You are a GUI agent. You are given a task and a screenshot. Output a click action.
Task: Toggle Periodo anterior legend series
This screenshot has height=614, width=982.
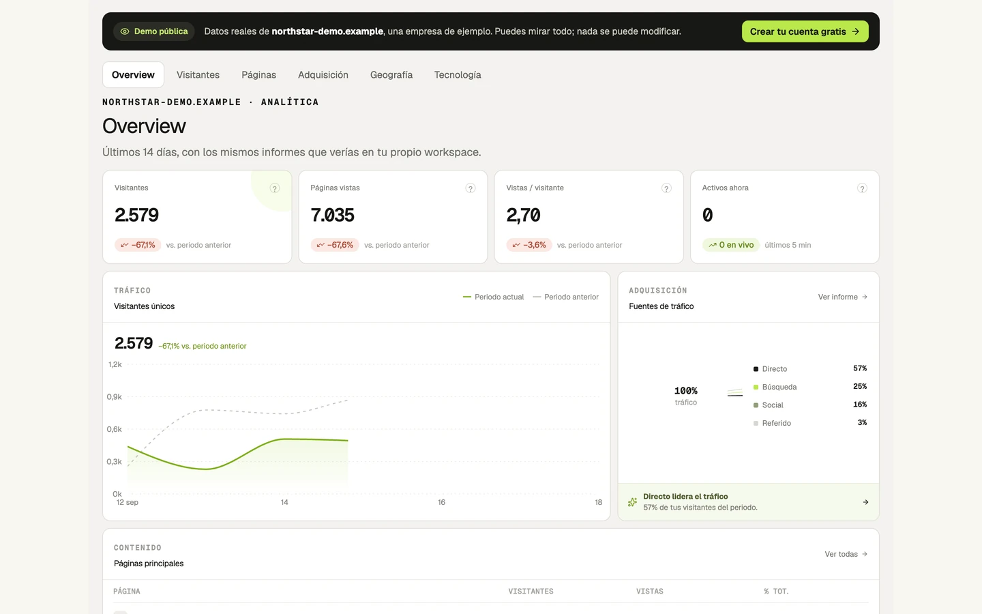(566, 297)
